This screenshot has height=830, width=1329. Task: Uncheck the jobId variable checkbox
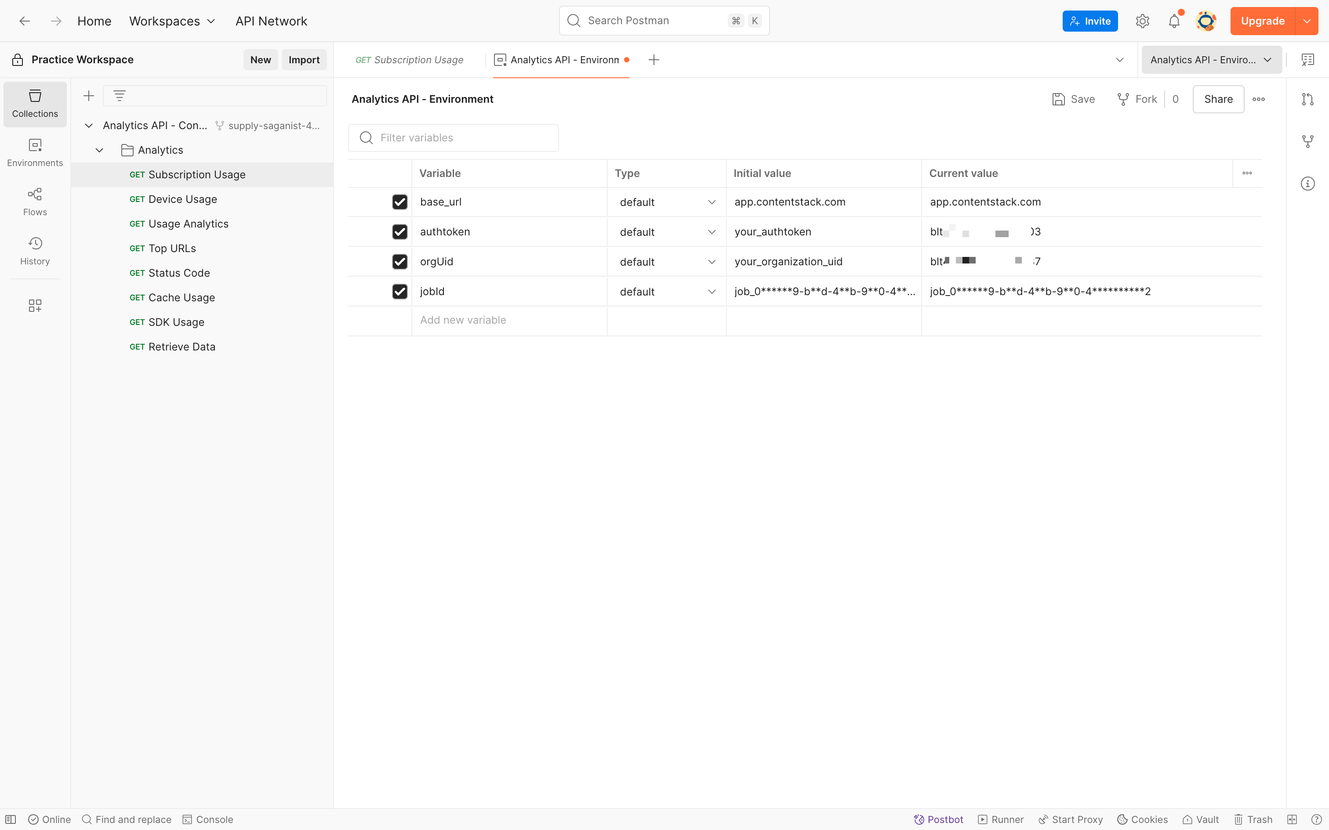click(x=400, y=292)
